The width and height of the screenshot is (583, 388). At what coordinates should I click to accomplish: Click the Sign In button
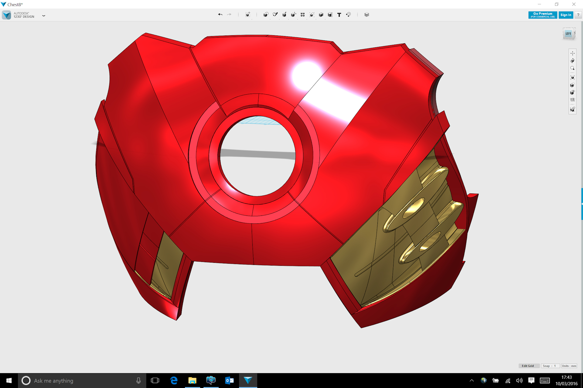tap(566, 15)
